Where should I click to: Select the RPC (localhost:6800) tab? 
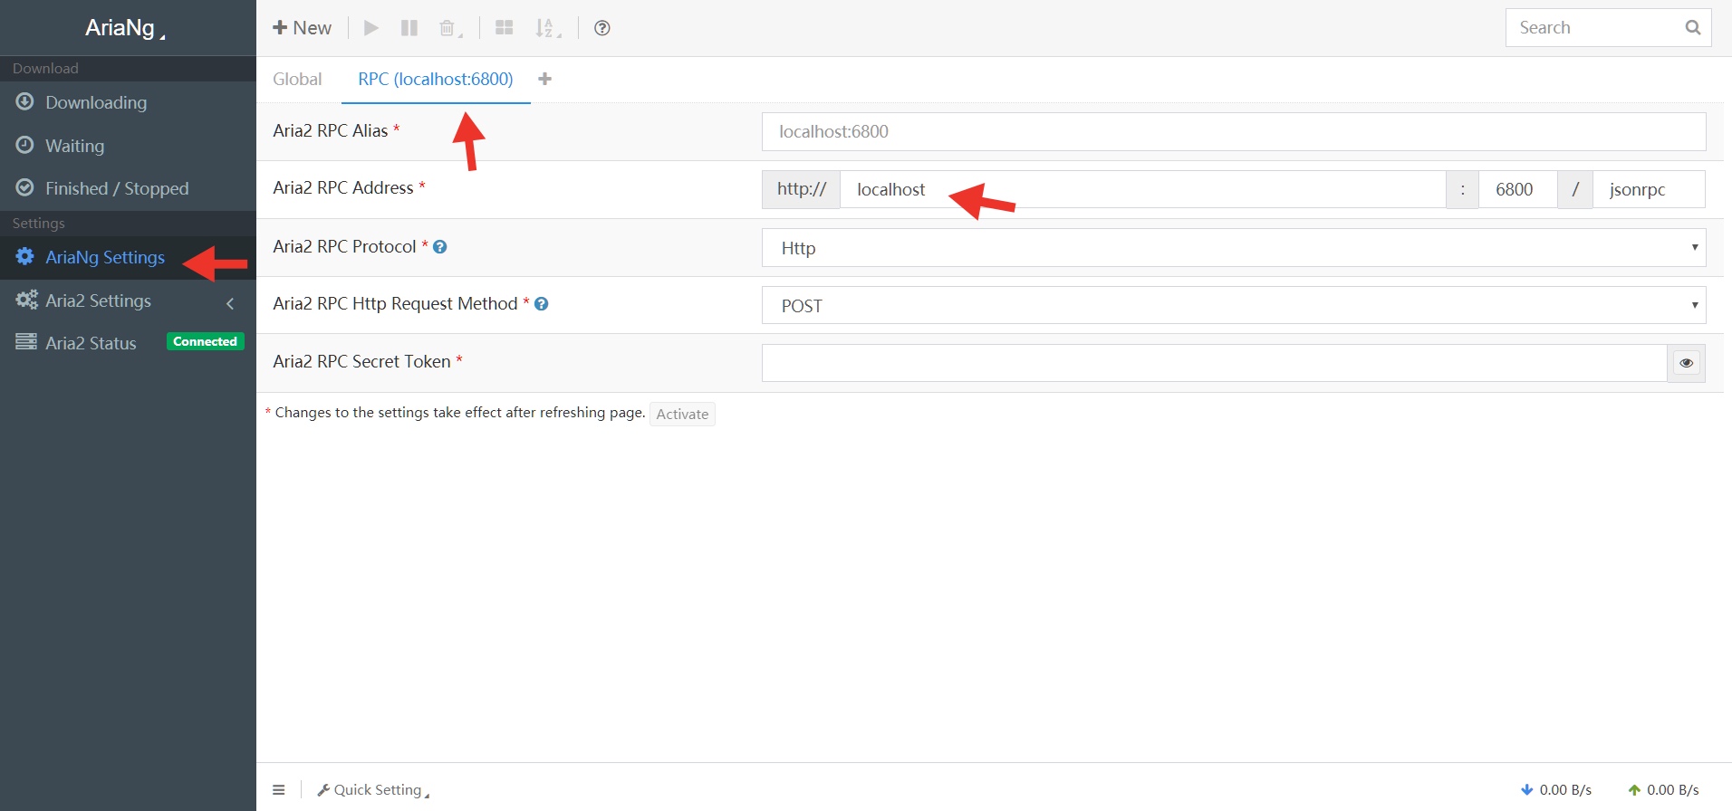pyautogui.click(x=436, y=79)
